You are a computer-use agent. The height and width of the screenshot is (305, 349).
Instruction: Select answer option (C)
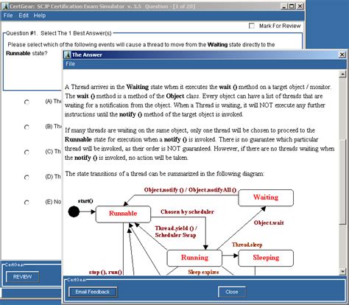coord(27,152)
